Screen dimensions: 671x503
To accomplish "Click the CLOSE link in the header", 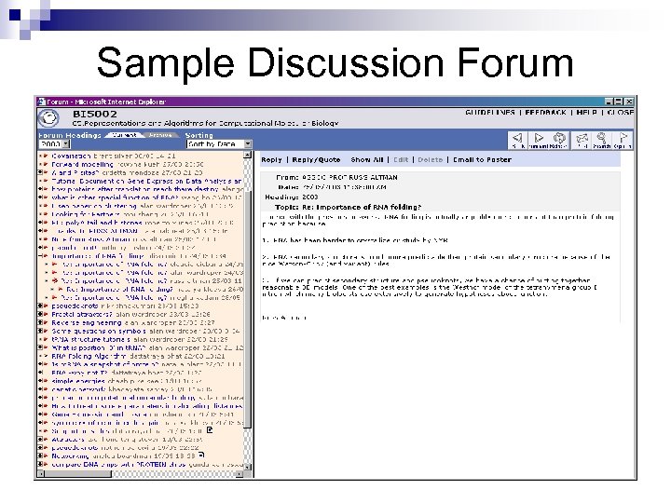I will tap(620, 113).
